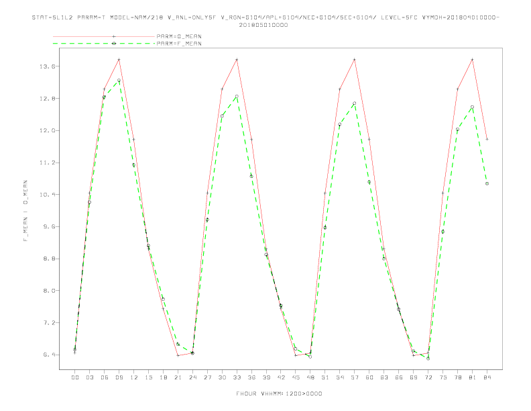Click F_MEAN circle data point at hour 84
This screenshot has width=531, height=411.
coord(487,183)
